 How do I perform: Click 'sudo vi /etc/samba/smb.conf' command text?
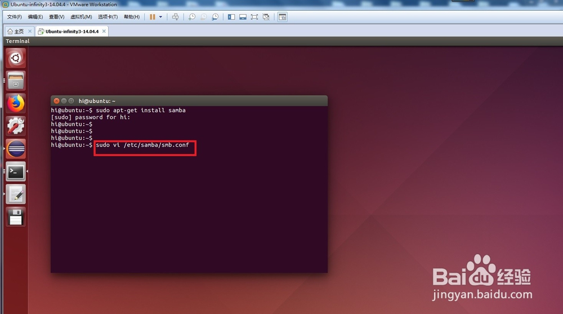142,145
